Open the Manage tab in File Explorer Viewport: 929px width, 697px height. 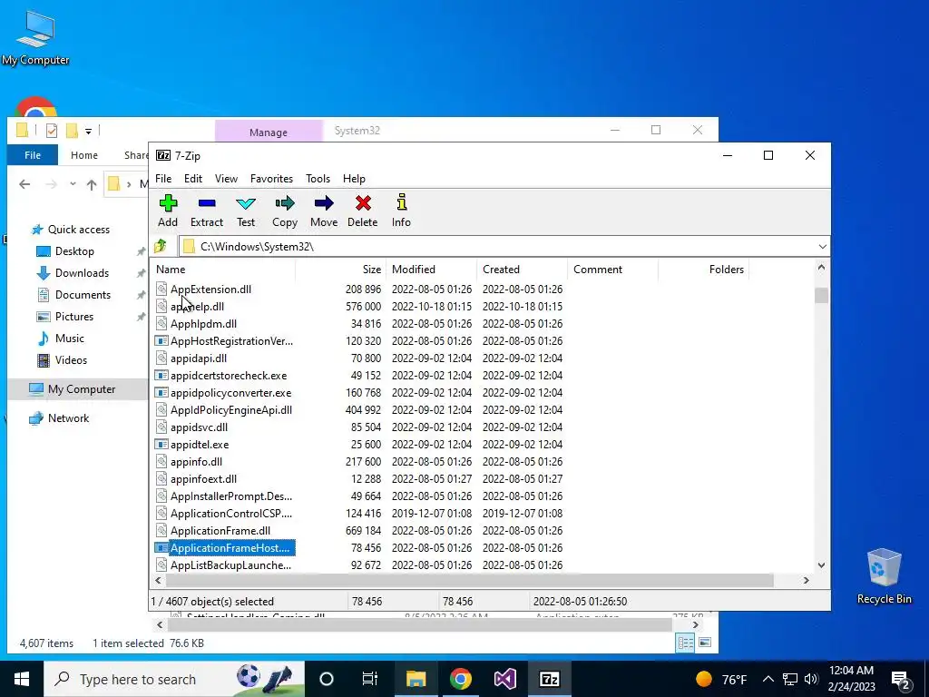click(269, 133)
